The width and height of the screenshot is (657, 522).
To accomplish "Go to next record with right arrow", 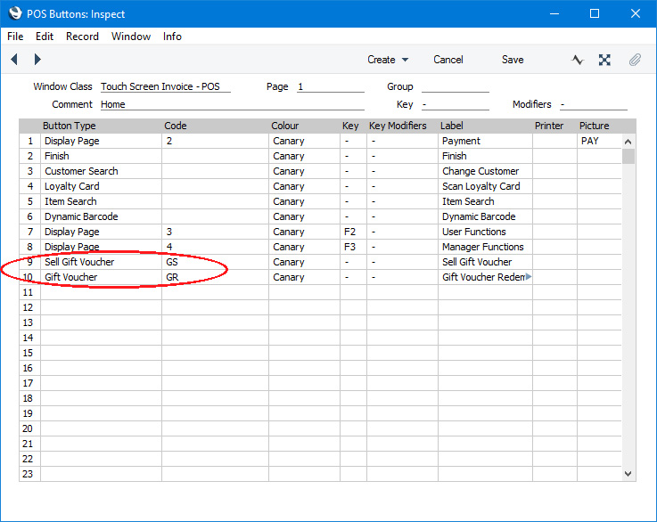I will [x=37, y=60].
